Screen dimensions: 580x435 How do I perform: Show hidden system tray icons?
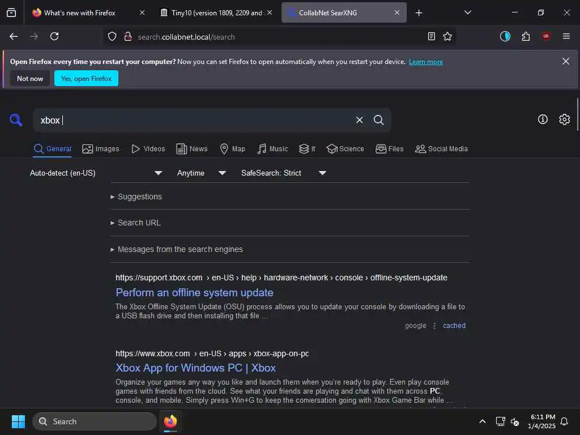point(483,421)
